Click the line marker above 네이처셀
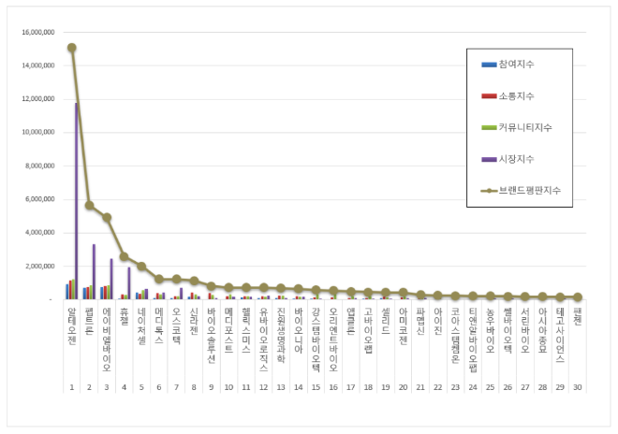This screenshot has width=618, height=434. point(141,267)
